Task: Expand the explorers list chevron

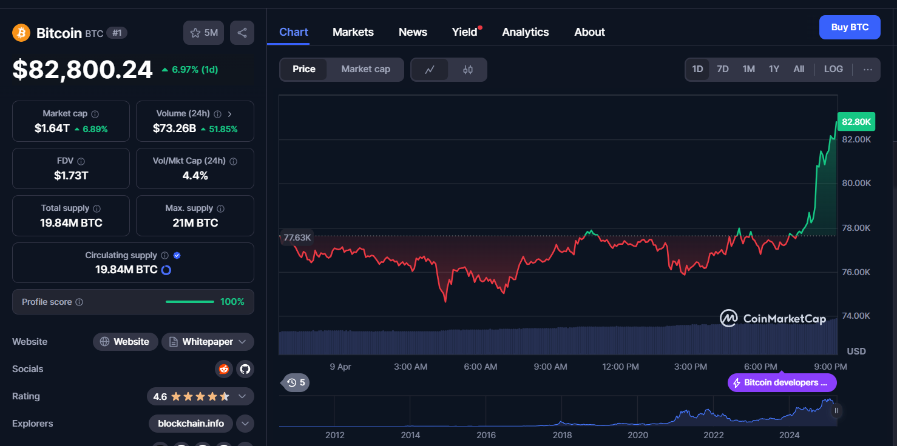Action: click(245, 424)
